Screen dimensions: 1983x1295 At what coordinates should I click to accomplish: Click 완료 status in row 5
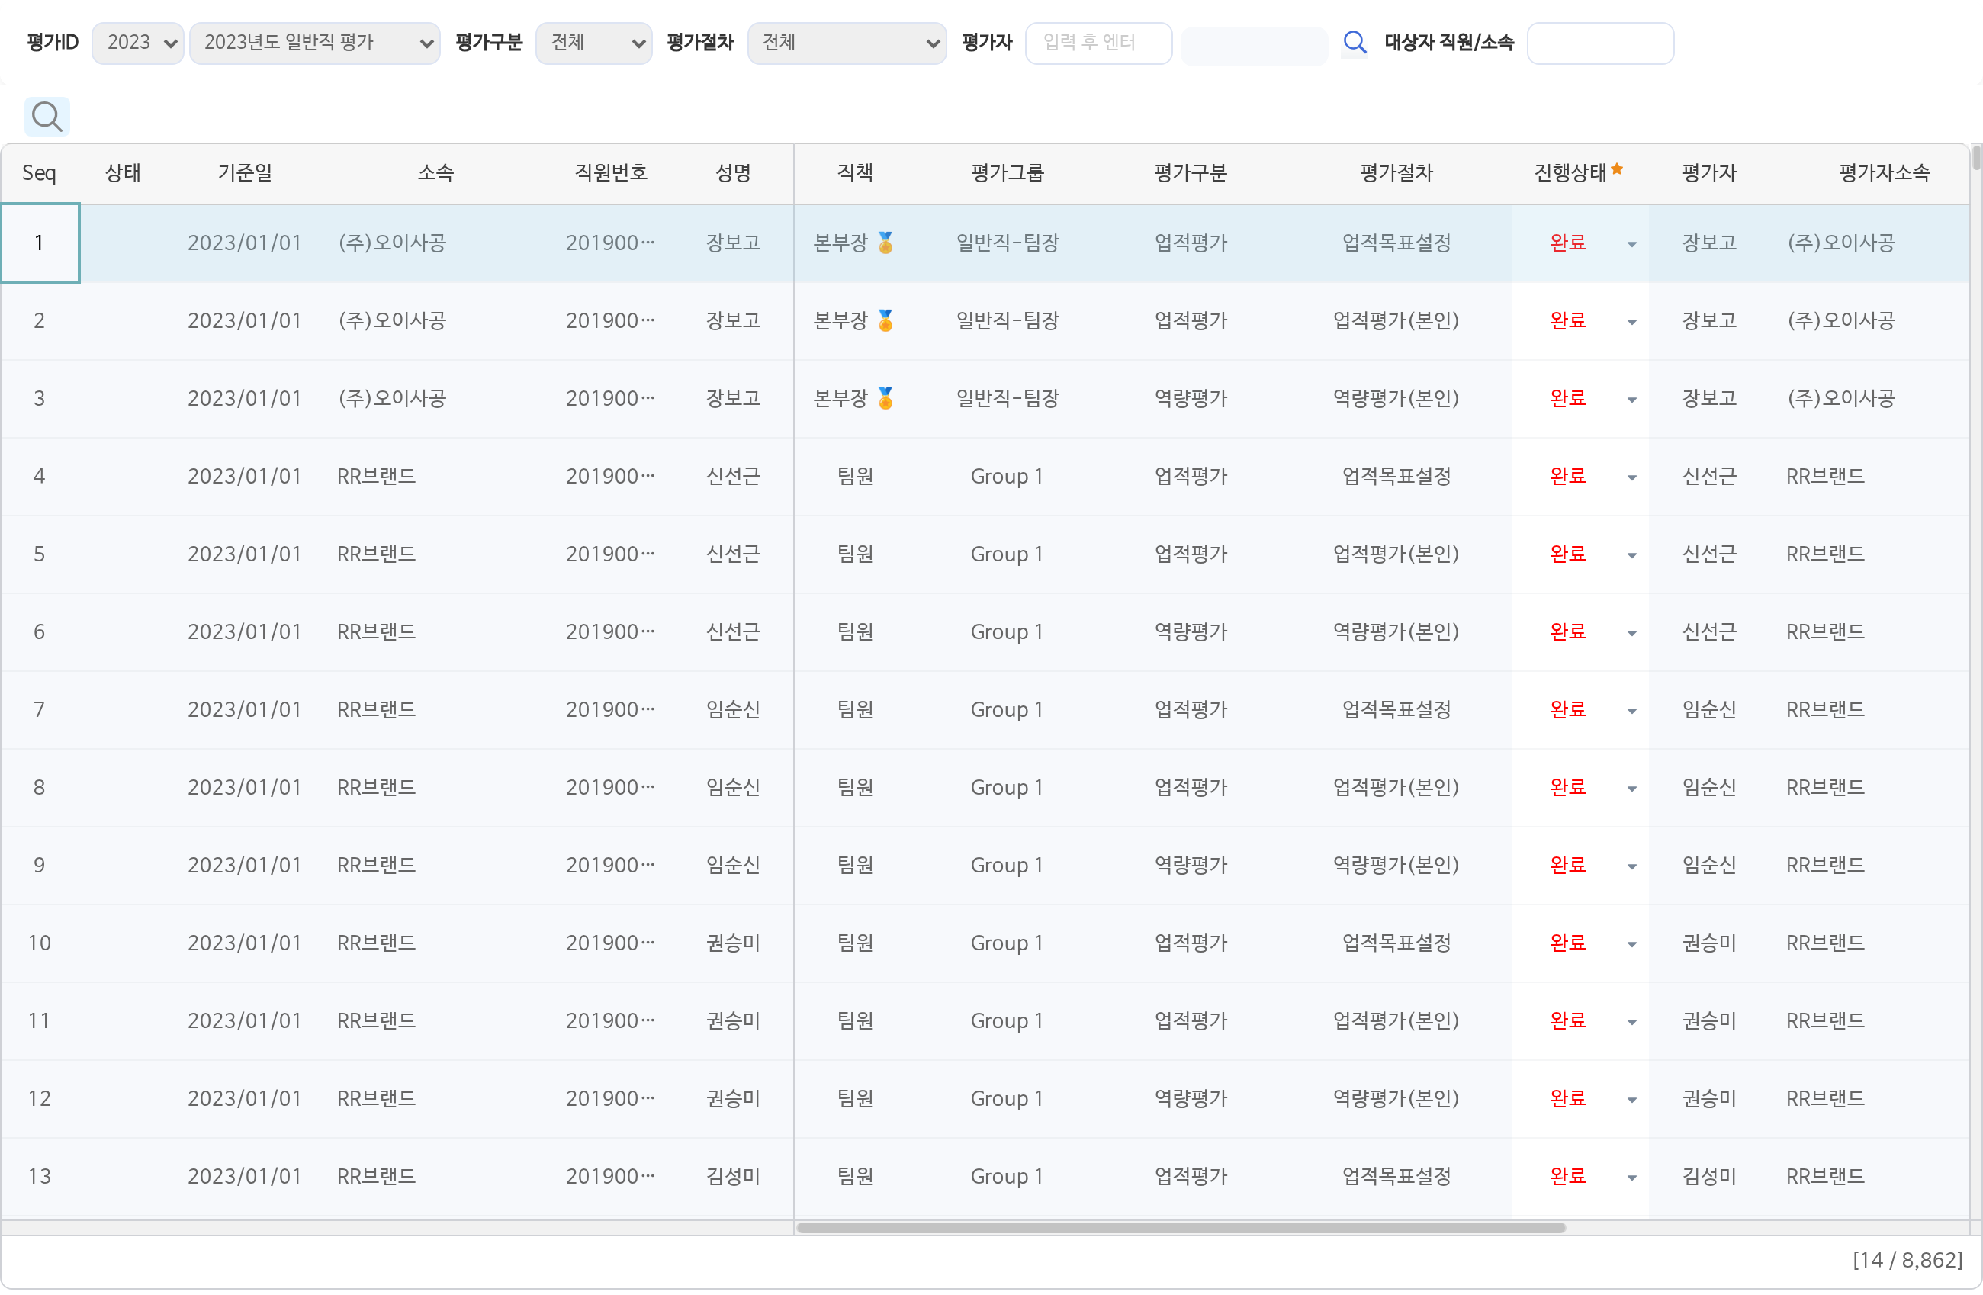click(x=1567, y=554)
